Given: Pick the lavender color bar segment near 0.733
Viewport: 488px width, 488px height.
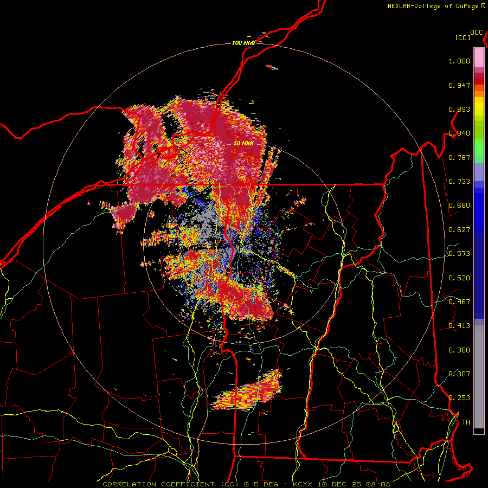Looking at the screenshot, I should click(x=479, y=172).
